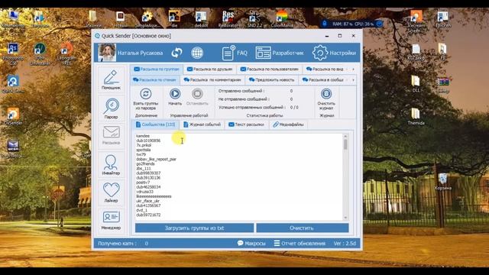Select Предложить новость tab
489x275 pixels.
tap(271, 79)
